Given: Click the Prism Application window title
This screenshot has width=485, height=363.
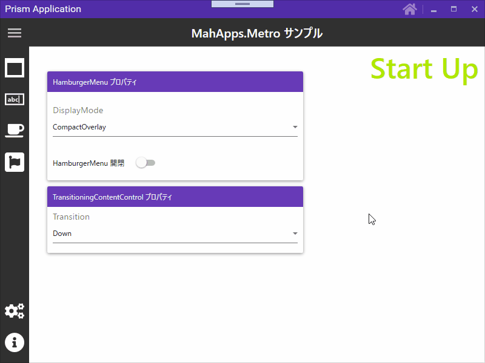Looking at the screenshot, I should [x=43, y=9].
